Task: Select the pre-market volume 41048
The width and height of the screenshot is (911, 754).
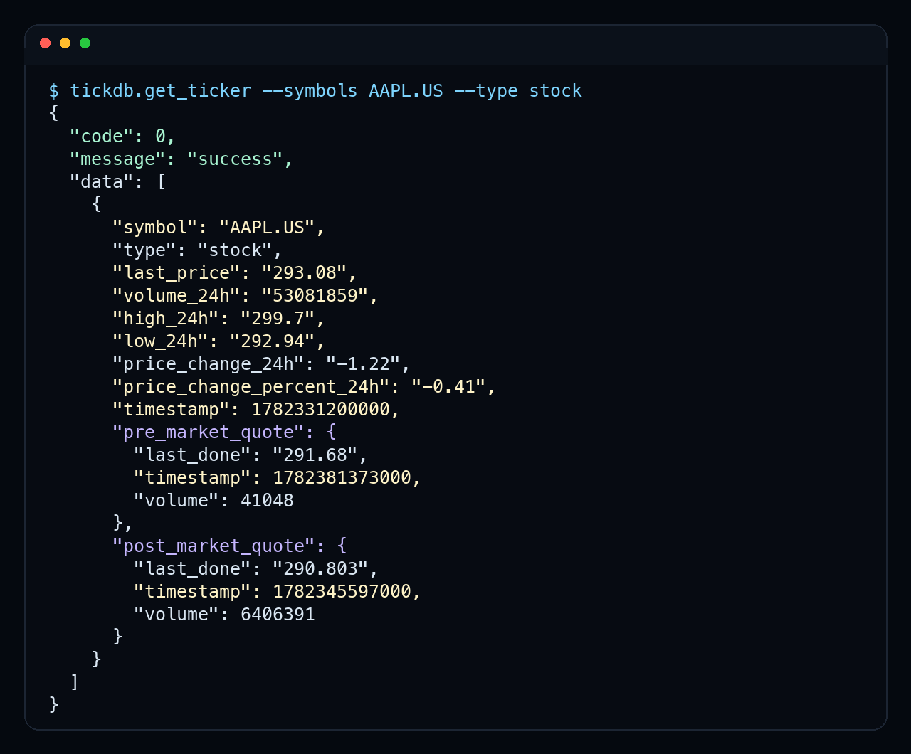Action: tap(268, 501)
